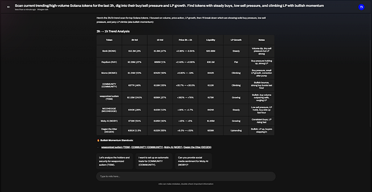Choose the analyze holders and security suggestion
Image resolution: width=372 pixels, height=192 pixels.
click(115, 161)
